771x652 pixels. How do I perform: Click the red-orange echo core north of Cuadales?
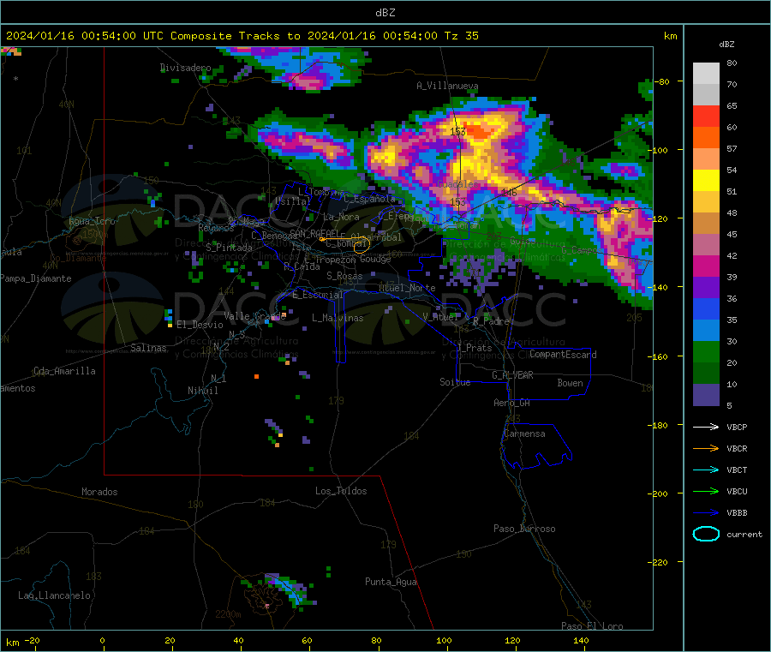tap(477, 131)
